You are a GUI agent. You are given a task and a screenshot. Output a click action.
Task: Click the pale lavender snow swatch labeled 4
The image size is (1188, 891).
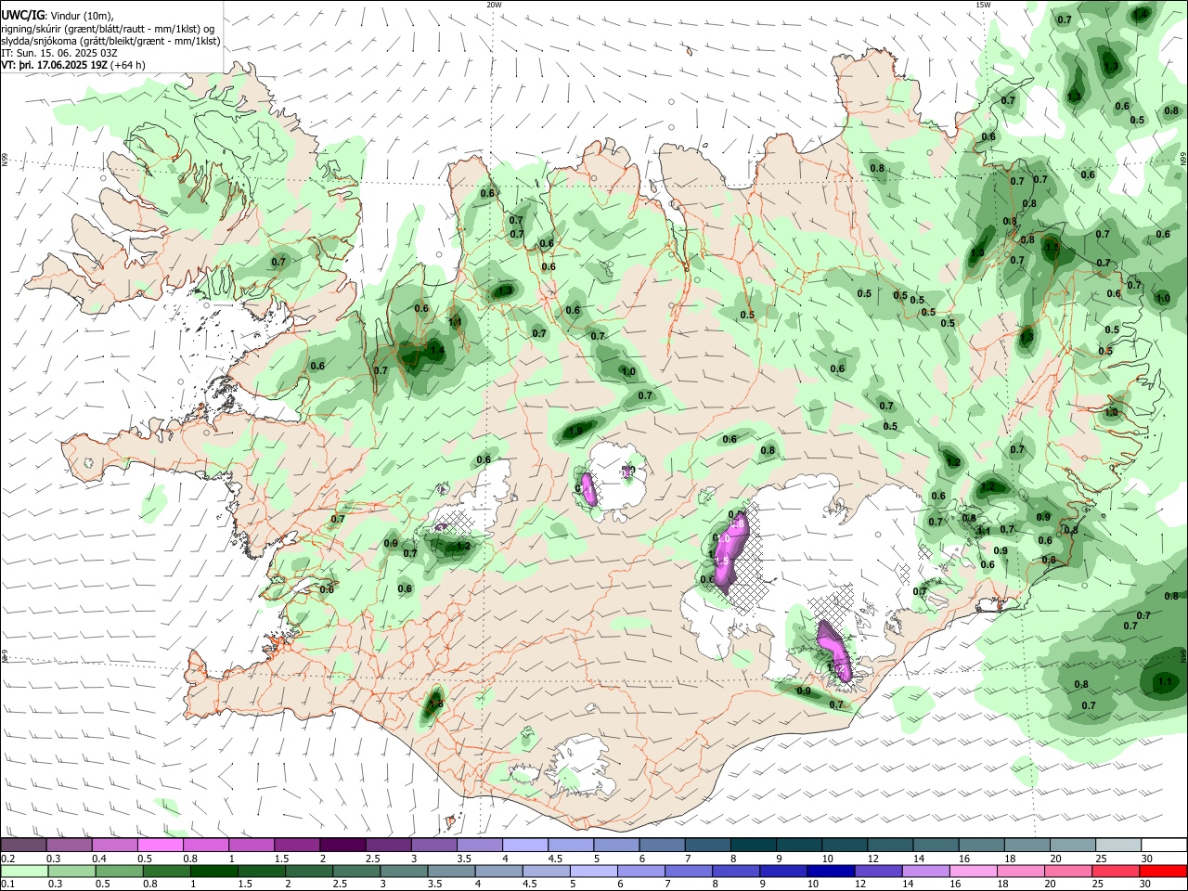(525, 846)
